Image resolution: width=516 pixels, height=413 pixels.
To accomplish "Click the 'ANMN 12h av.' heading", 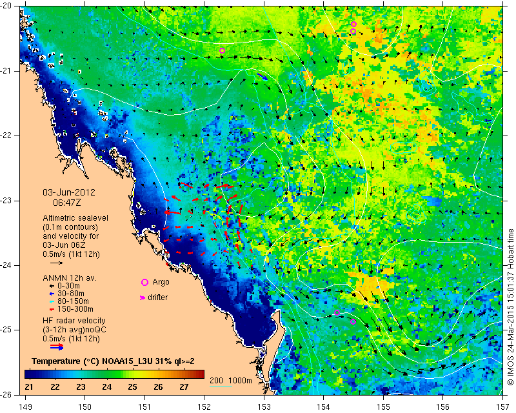I will 70,277.
